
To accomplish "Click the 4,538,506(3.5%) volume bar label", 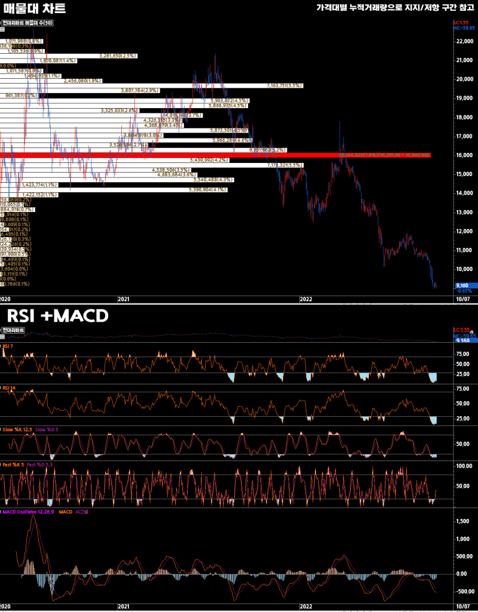I will pyautogui.click(x=171, y=170).
